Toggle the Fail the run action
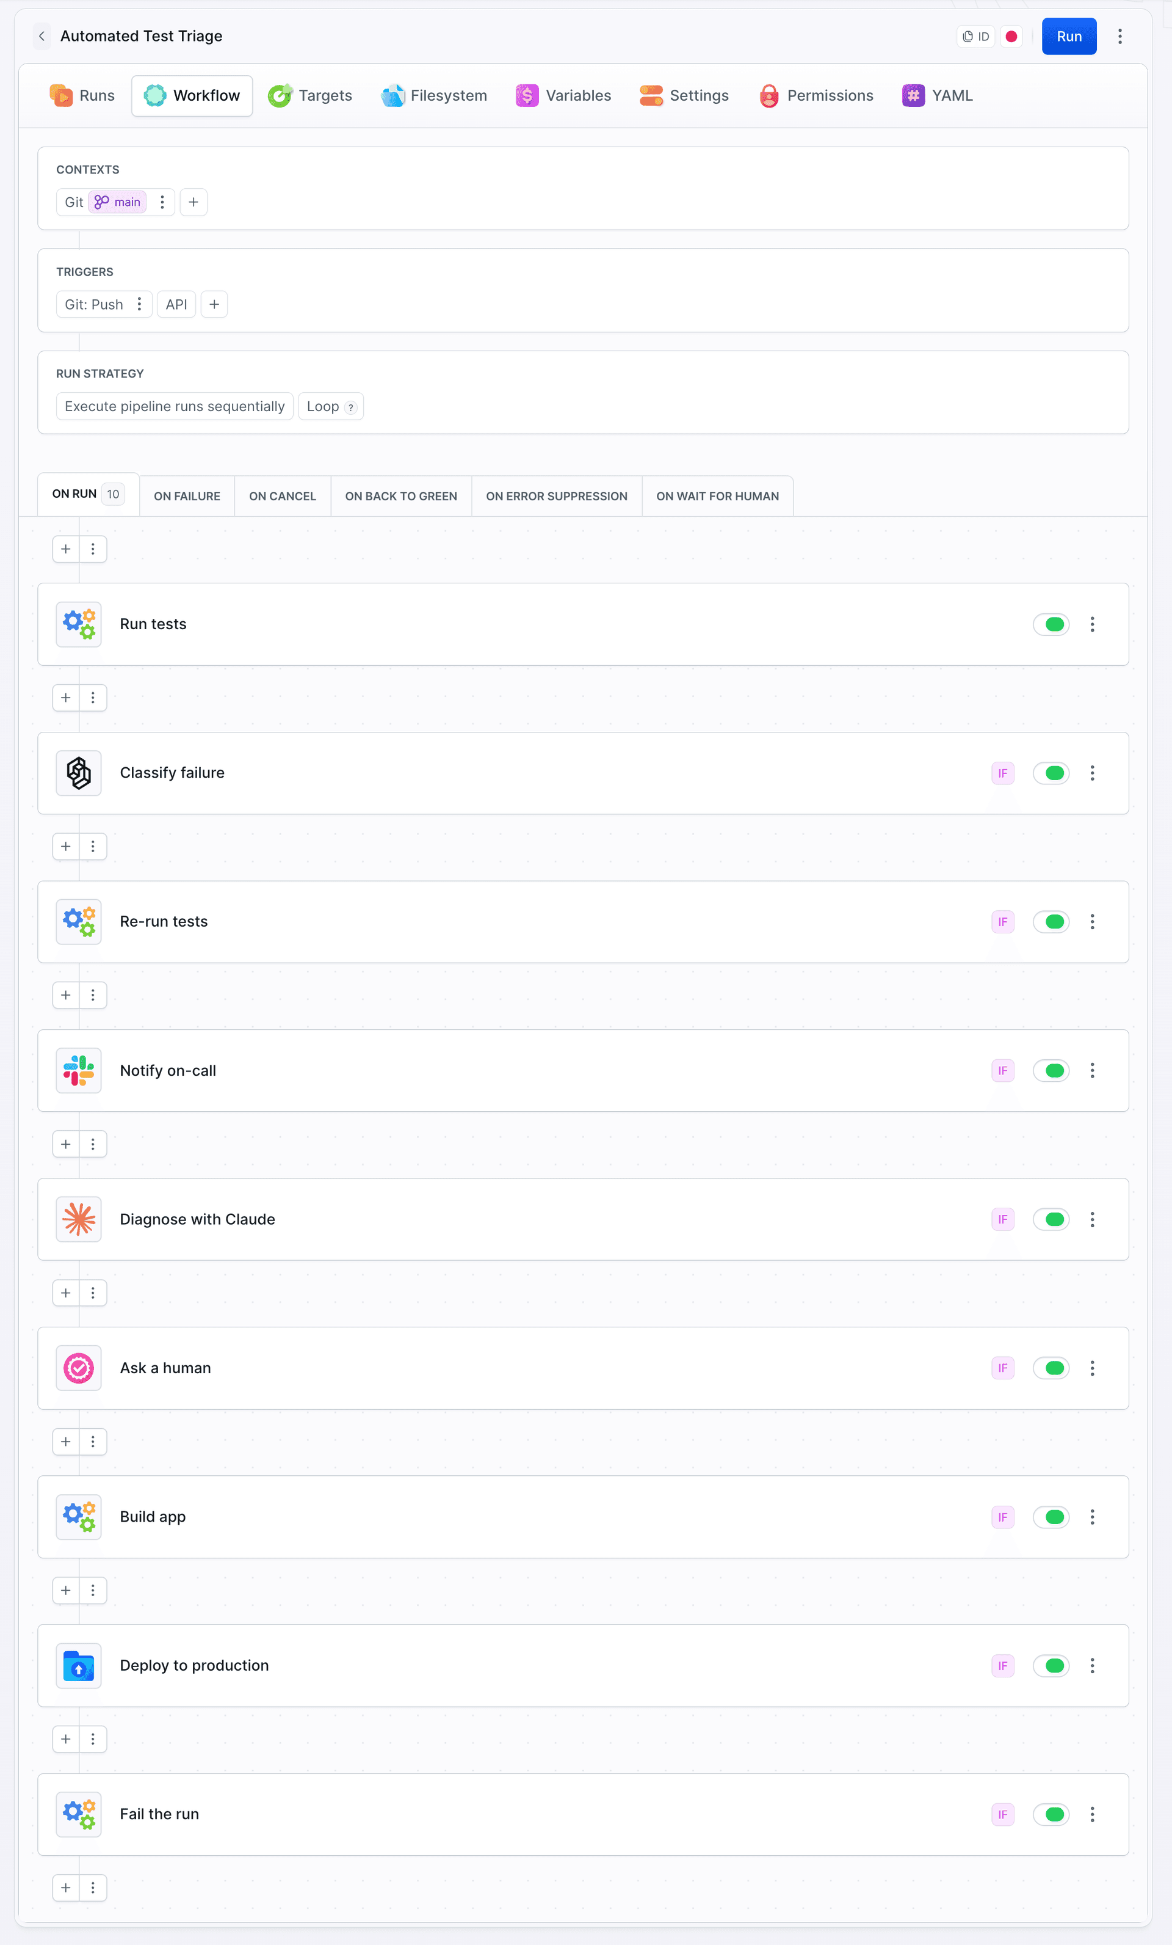 coord(1051,1815)
